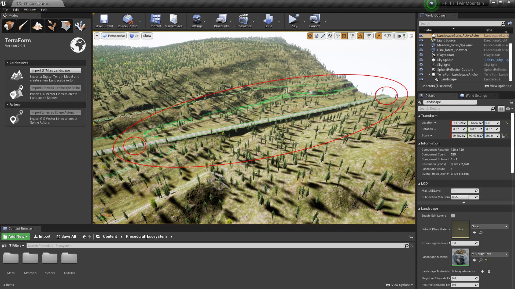The height and width of the screenshot is (289, 515).
Task: Adjust the SubSection Min Component slider field
Action: tap(465, 197)
